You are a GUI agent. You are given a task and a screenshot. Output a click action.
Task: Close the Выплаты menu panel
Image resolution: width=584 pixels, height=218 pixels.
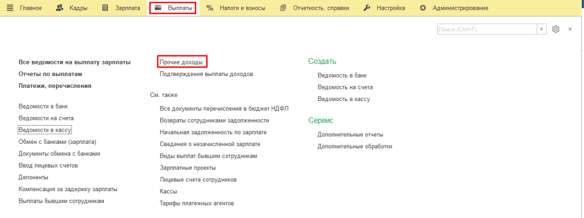point(570,29)
